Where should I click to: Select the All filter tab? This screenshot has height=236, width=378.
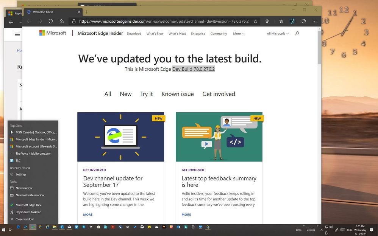click(108, 94)
